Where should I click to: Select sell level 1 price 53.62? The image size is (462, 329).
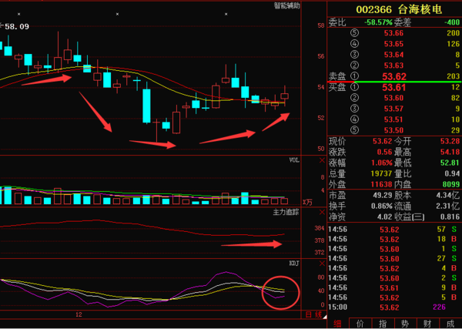click(x=394, y=76)
